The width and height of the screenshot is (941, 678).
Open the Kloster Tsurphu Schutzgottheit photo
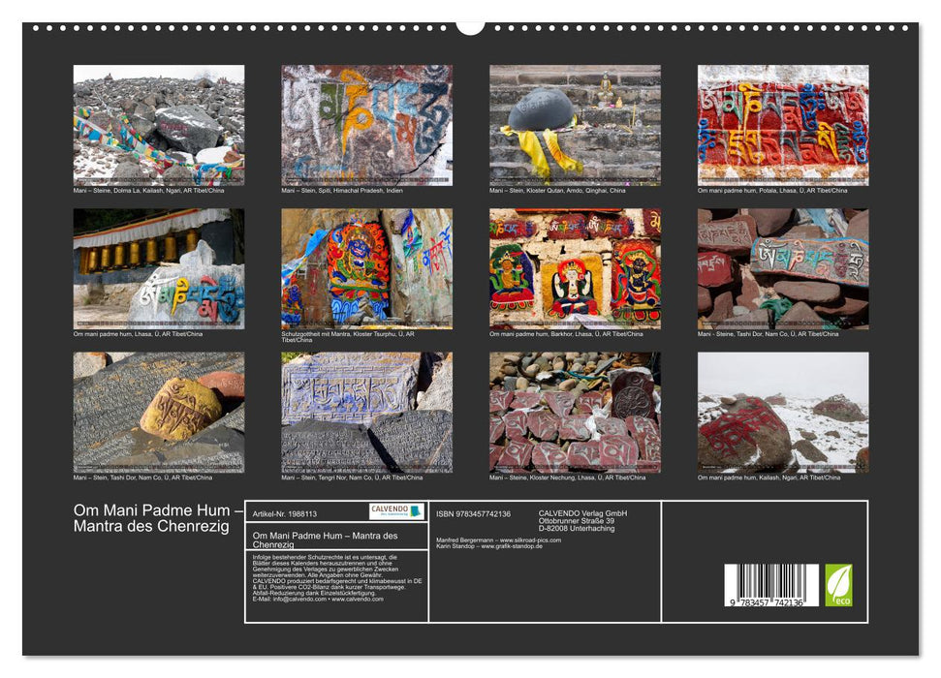pyautogui.click(x=366, y=268)
